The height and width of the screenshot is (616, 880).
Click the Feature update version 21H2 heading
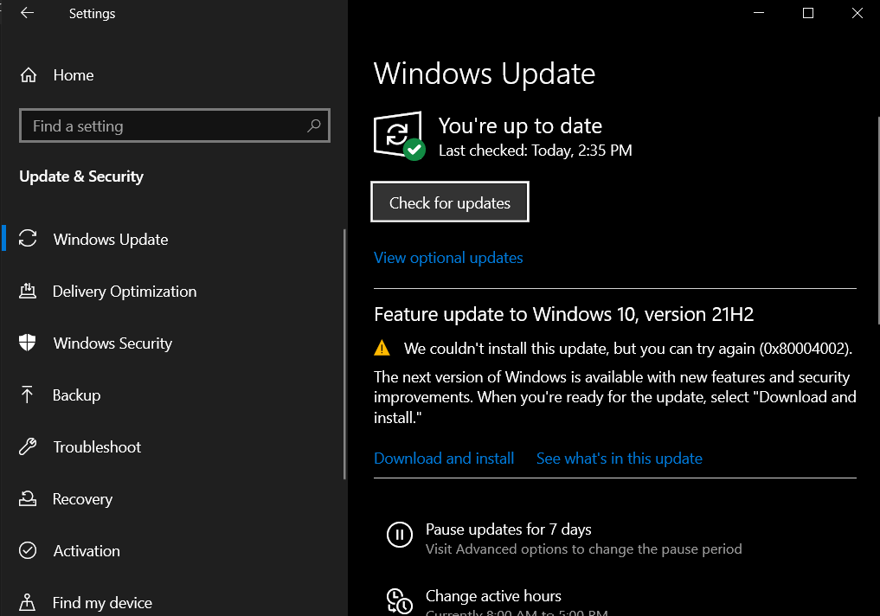click(563, 314)
